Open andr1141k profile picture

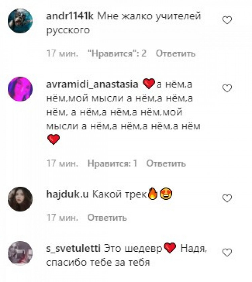point(20,21)
